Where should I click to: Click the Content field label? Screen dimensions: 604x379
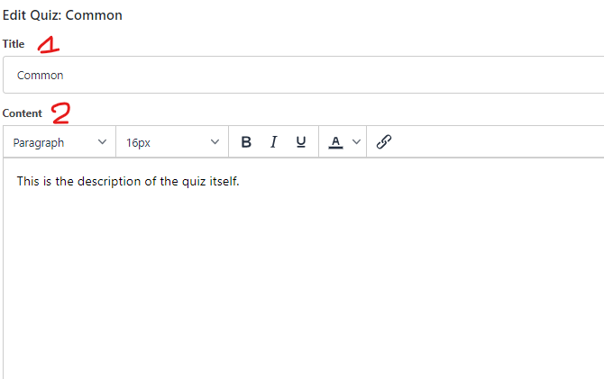pyautogui.click(x=23, y=113)
